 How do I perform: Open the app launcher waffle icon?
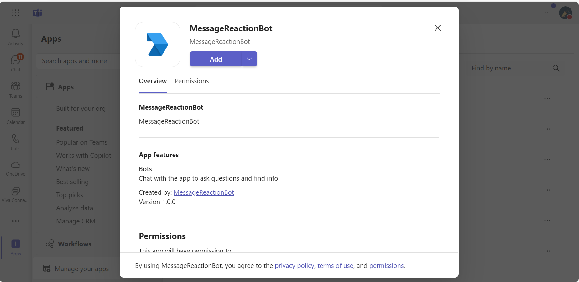pos(15,13)
